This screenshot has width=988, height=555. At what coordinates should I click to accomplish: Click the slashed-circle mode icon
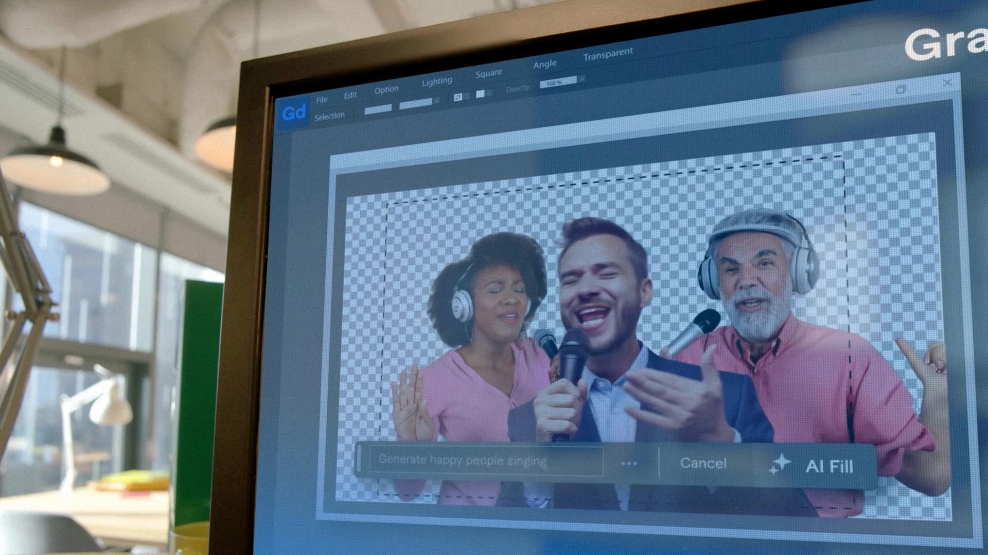pyautogui.click(x=458, y=97)
